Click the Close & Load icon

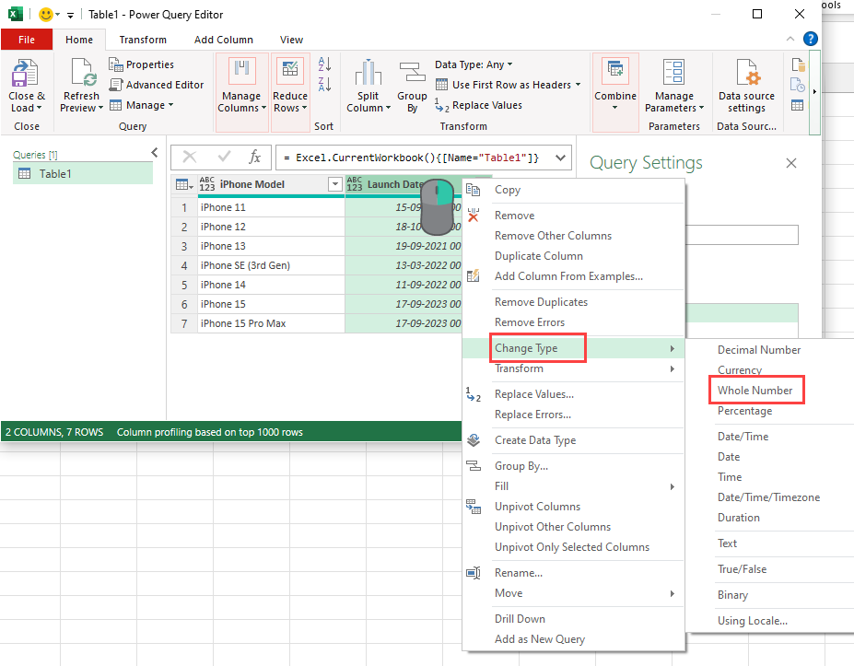point(25,73)
